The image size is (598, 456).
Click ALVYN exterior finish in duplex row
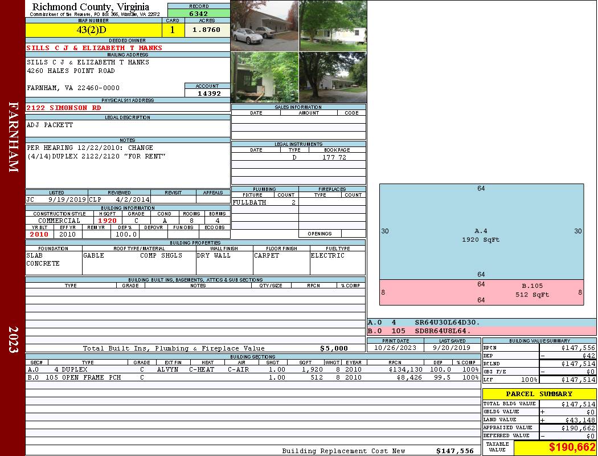(167, 369)
